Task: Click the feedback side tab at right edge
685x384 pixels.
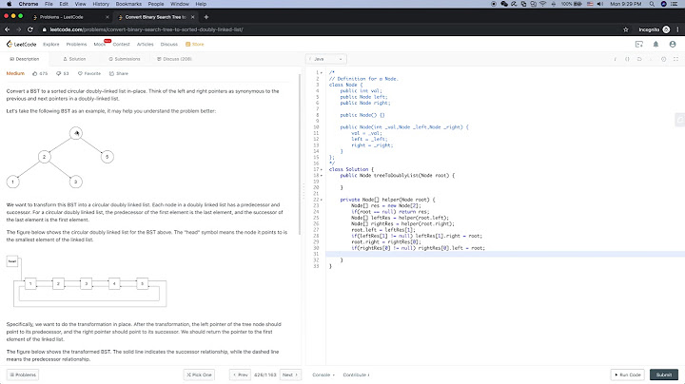Action: (679, 120)
